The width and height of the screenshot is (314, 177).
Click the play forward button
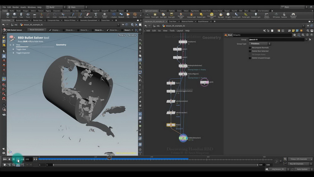pos(18,159)
